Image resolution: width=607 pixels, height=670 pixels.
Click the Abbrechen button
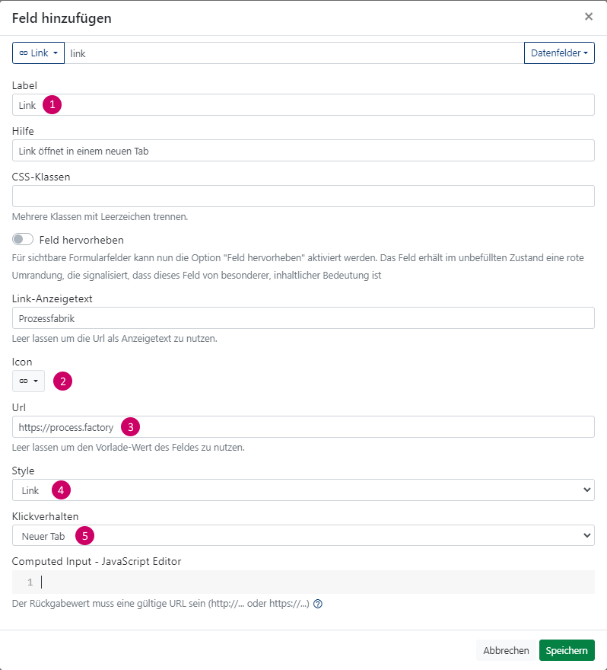click(x=506, y=650)
